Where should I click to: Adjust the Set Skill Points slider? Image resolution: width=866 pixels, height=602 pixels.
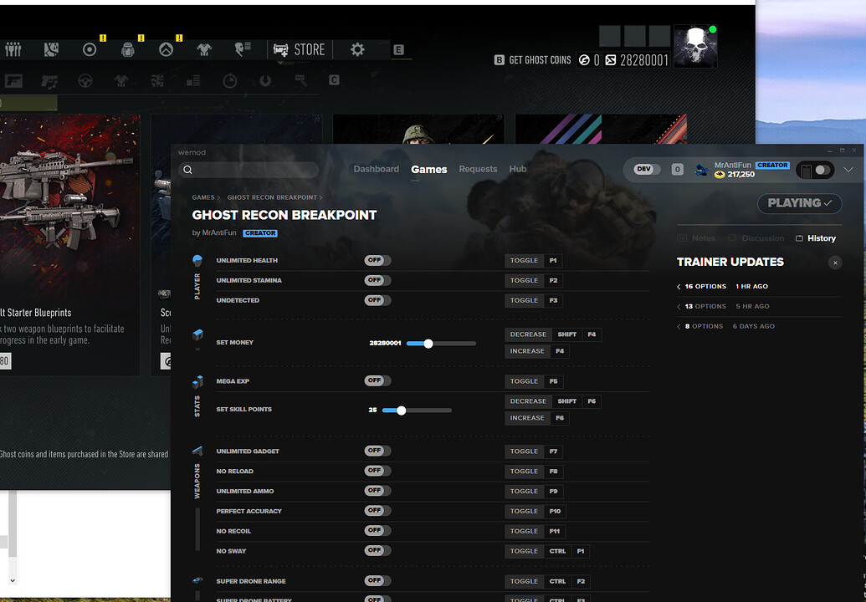(401, 410)
